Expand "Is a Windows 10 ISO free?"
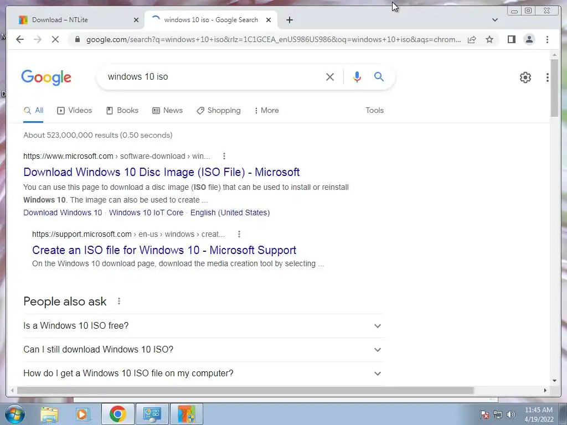 tap(203, 325)
